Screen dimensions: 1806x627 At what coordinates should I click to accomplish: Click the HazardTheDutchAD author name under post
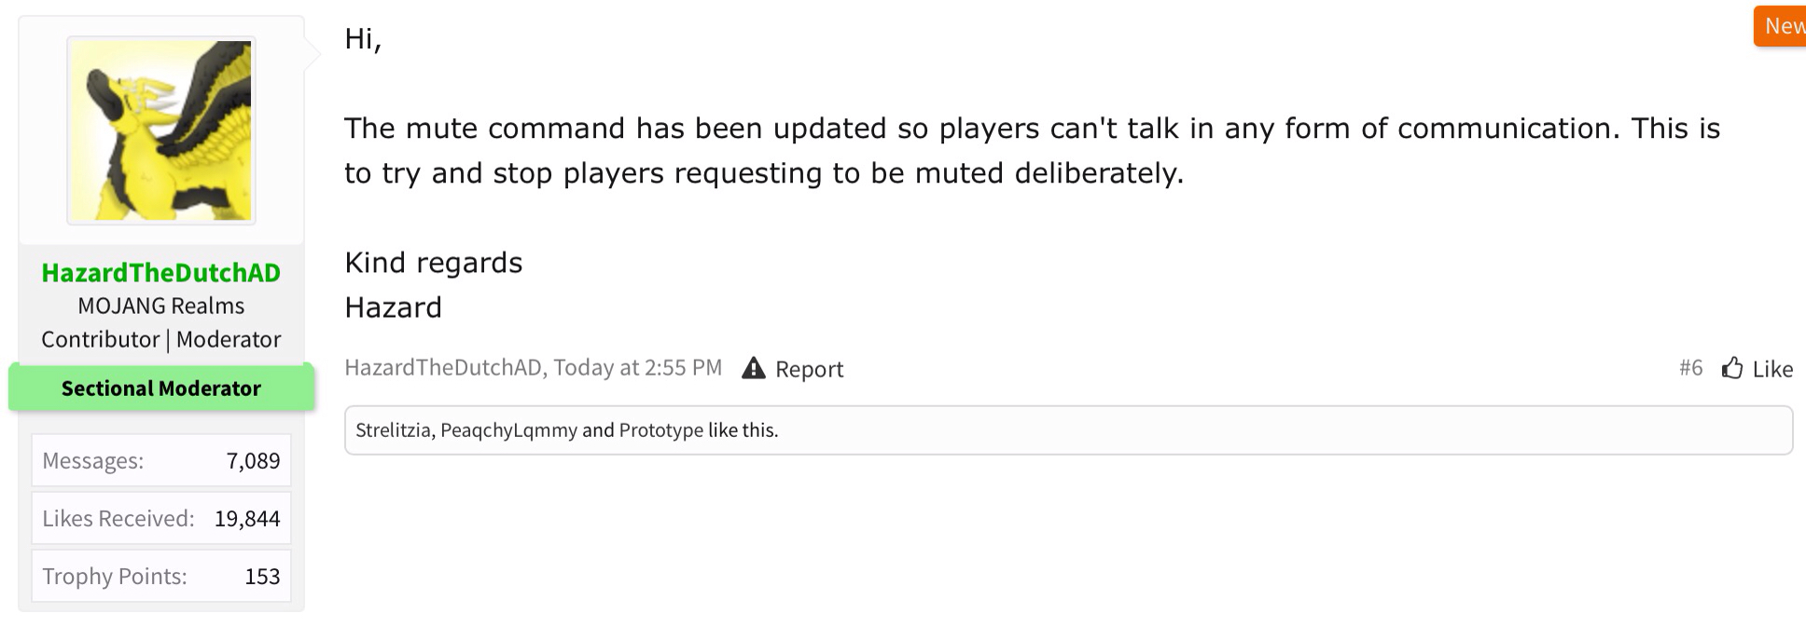443,368
